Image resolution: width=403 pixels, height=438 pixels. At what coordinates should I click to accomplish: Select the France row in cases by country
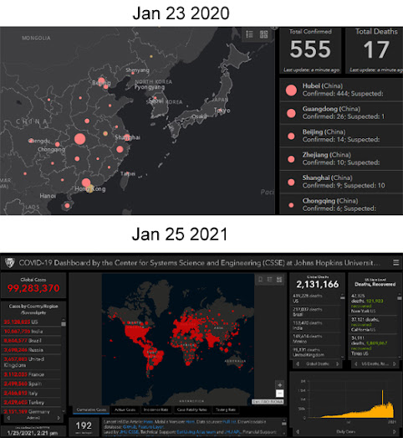coord(32,374)
